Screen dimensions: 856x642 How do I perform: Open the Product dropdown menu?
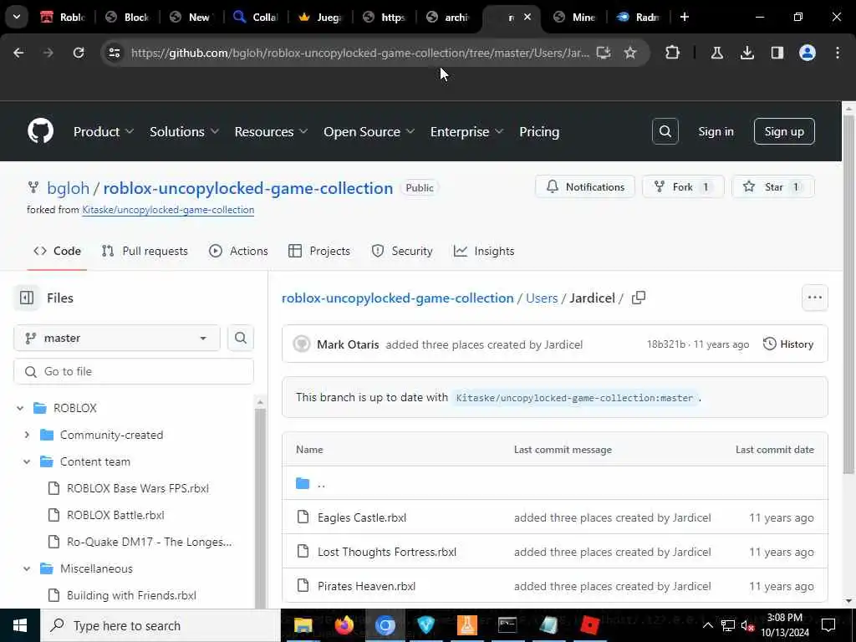point(103,131)
